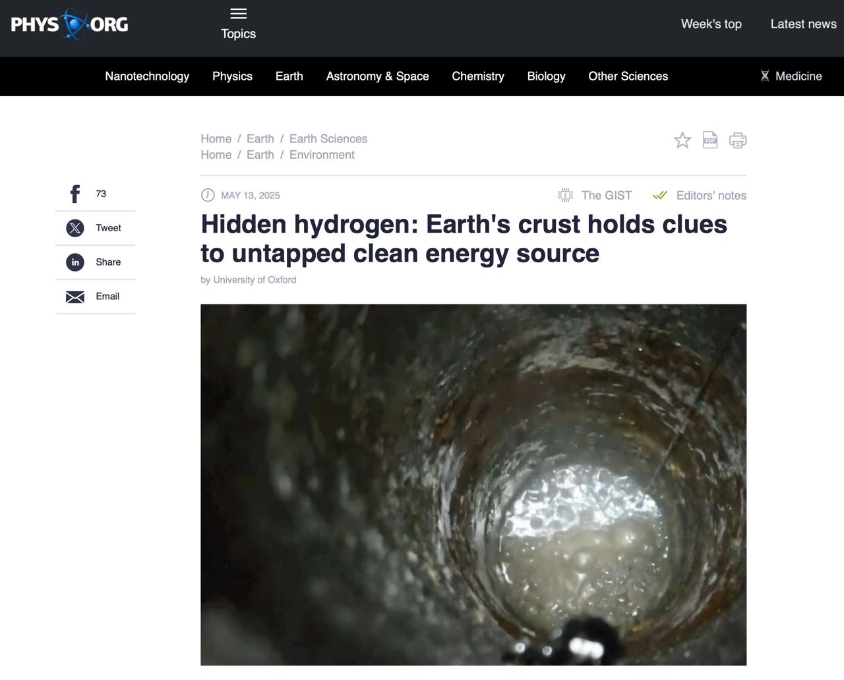
Task: Share on LinkedIn icon
Action: pos(75,262)
